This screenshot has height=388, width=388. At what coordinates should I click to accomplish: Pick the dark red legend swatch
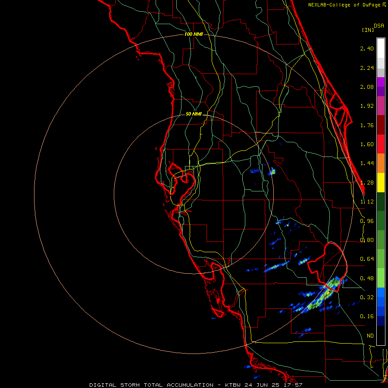coord(381,125)
